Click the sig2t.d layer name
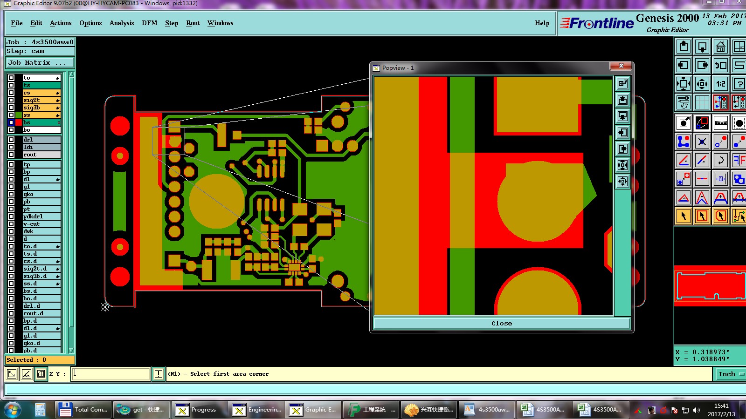This screenshot has height=419, width=746. 42,269
